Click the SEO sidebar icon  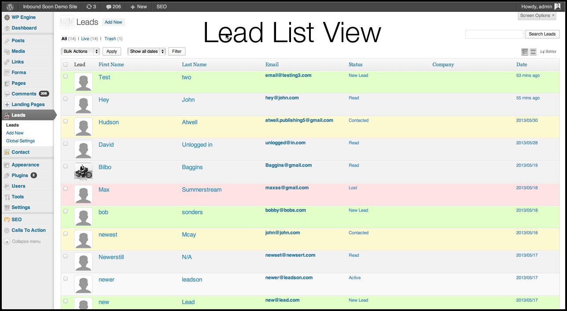coord(7,220)
